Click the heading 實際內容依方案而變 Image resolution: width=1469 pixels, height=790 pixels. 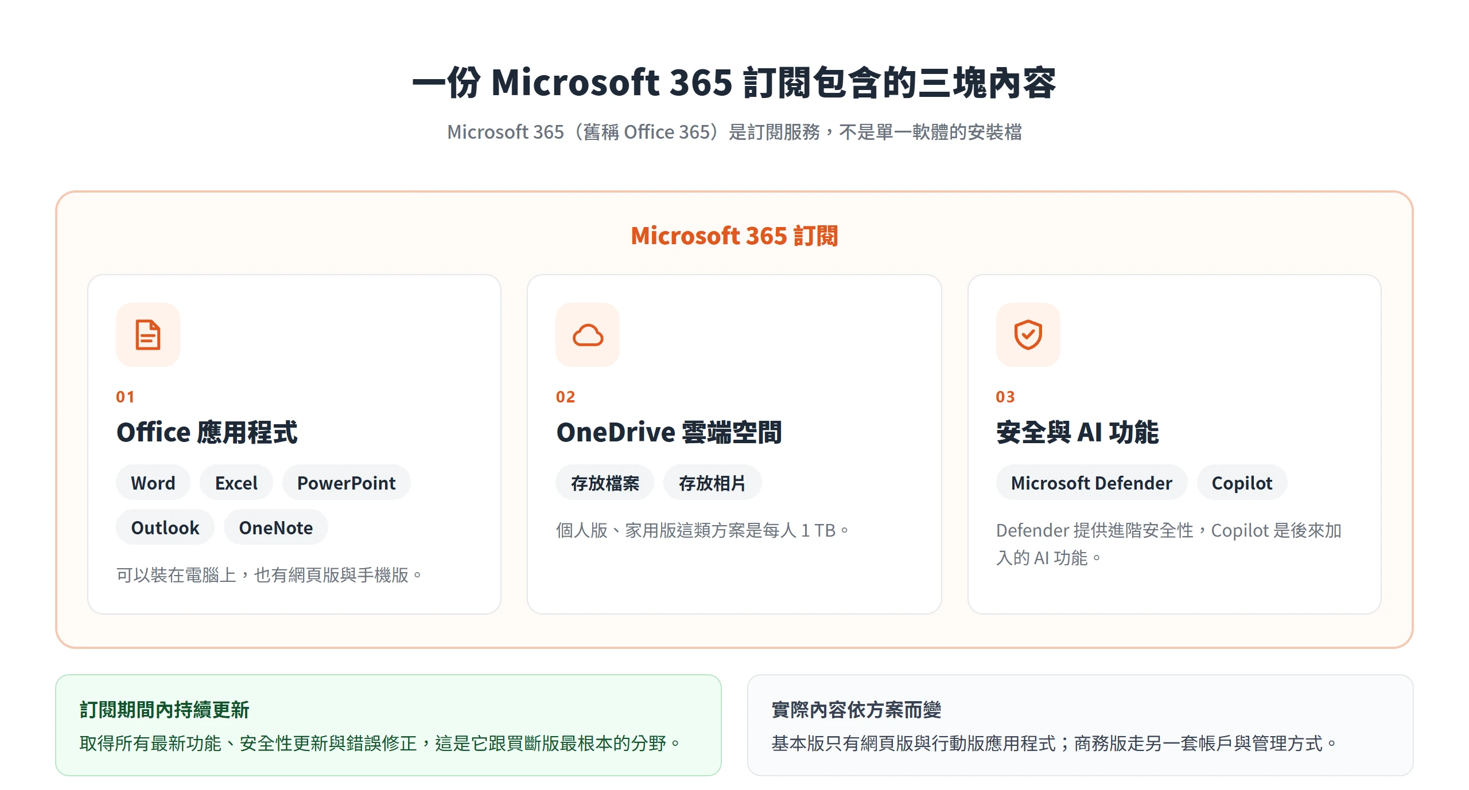pos(856,710)
